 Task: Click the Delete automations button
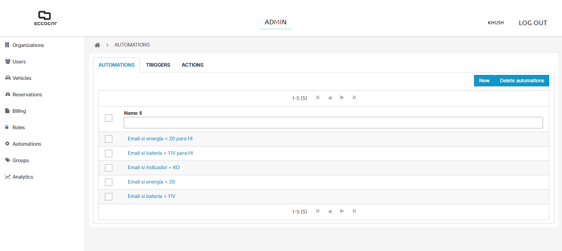click(522, 81)
